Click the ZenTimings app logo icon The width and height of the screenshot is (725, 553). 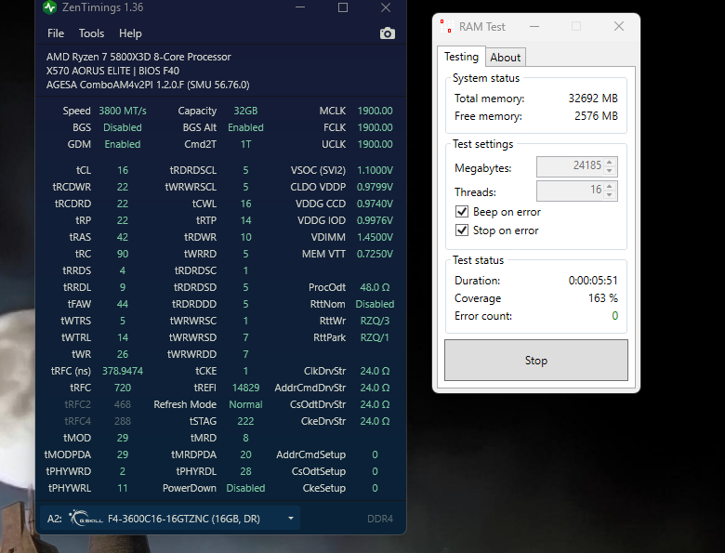click(49, 7)
